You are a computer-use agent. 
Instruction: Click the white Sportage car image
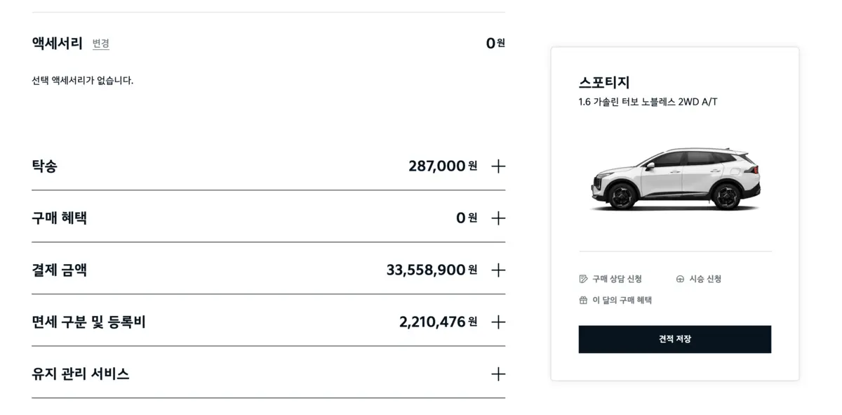(674, 178)
